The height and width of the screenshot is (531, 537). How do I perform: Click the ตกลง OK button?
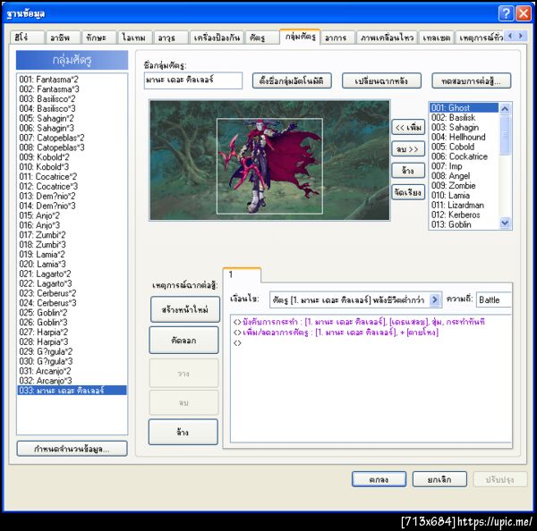click(379, 479)
